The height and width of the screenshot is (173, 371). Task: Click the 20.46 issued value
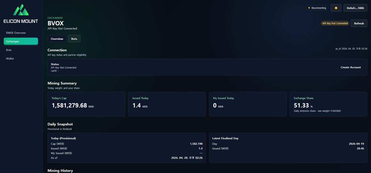(360, 148)
